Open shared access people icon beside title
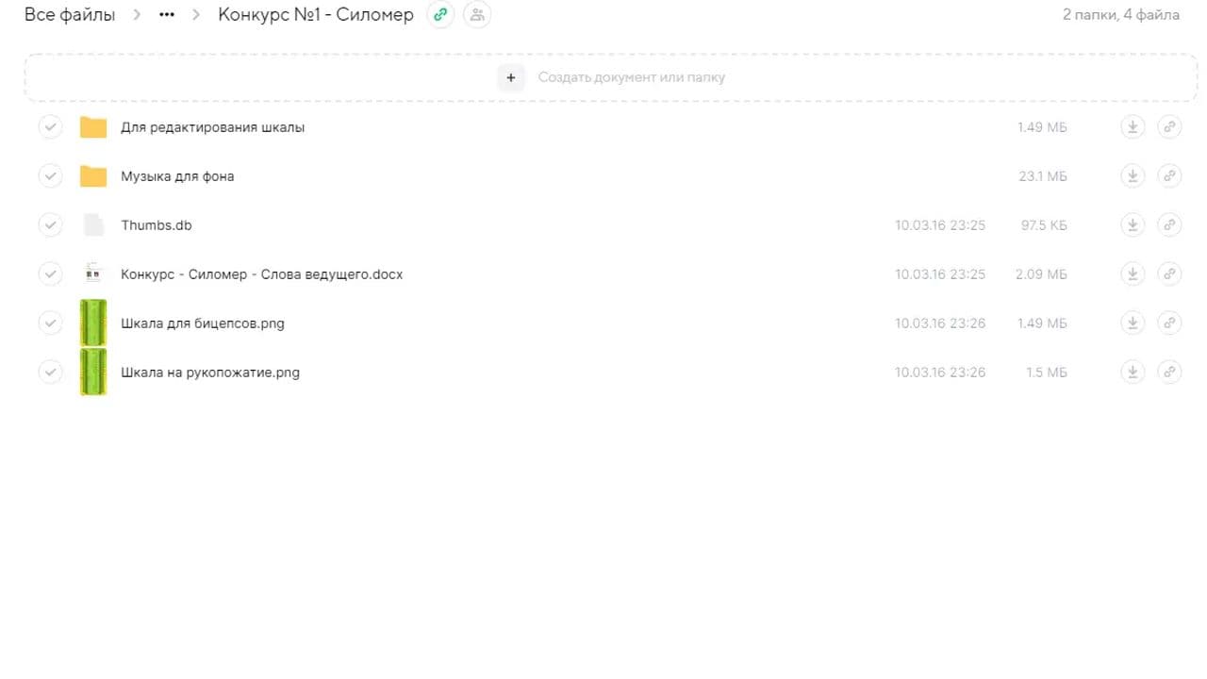This screenshot has height=679, width=1207. (477, 15)
